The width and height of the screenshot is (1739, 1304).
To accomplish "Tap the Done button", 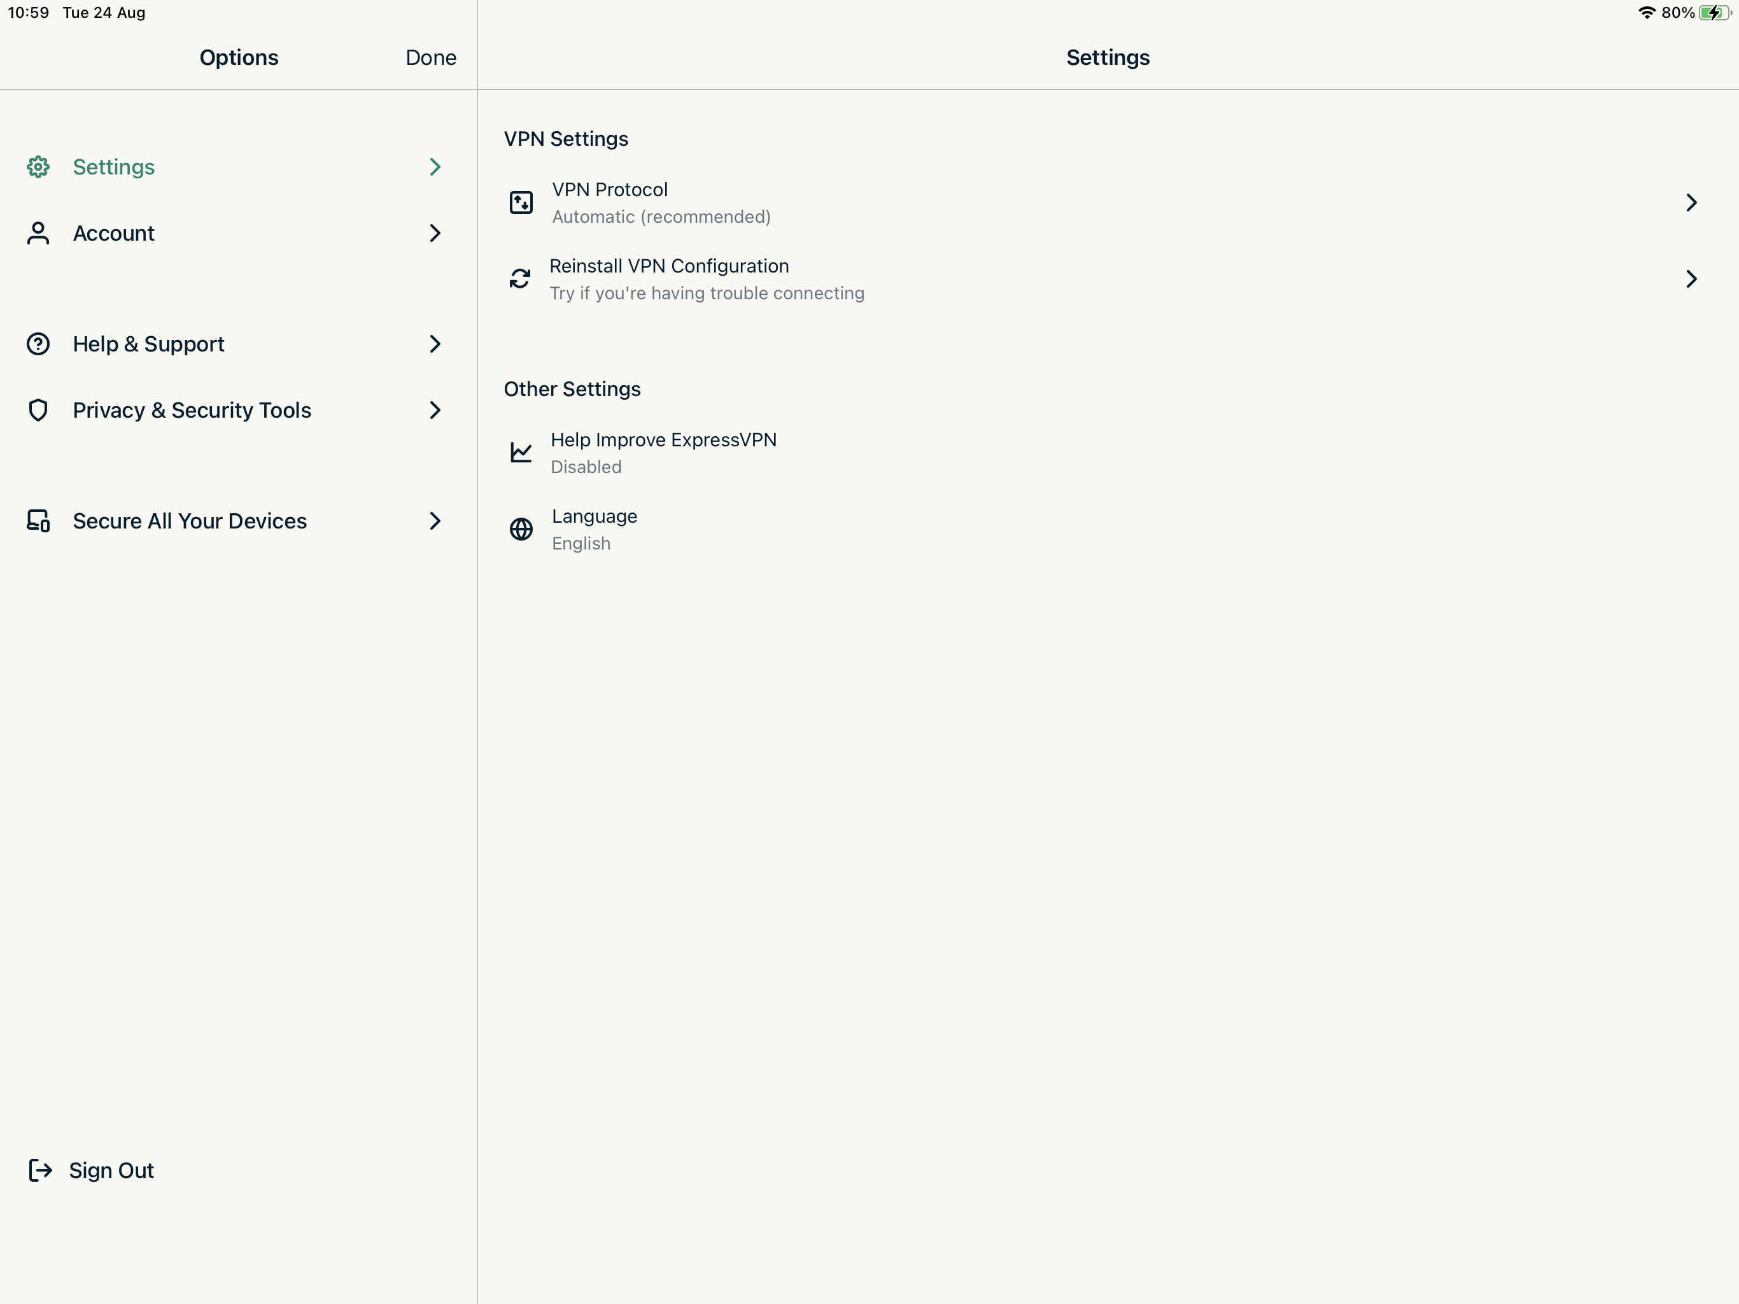I will [x=430, y=57].
